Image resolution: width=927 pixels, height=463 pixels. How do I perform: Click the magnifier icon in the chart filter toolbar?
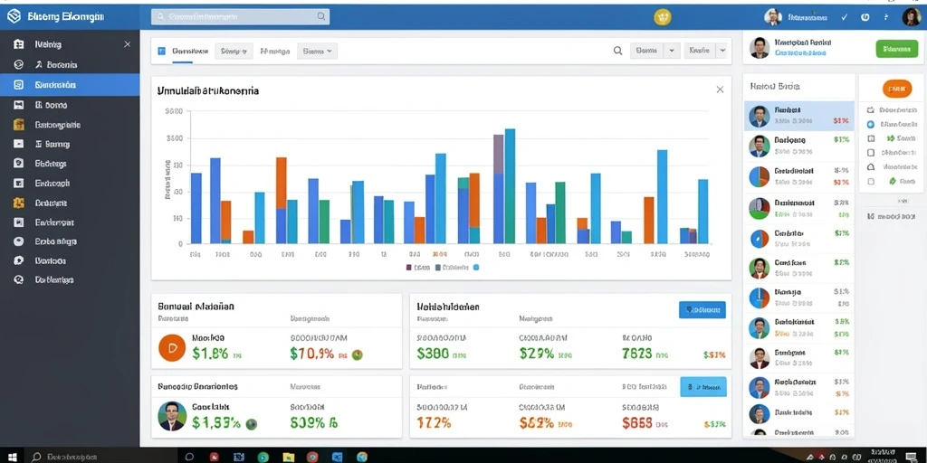tap(617, 51)
